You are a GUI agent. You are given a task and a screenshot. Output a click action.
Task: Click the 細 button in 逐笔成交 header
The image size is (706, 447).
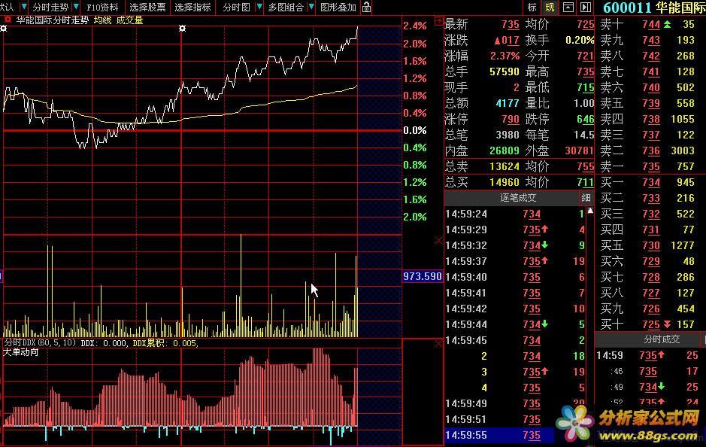click(x=586, y=197)
